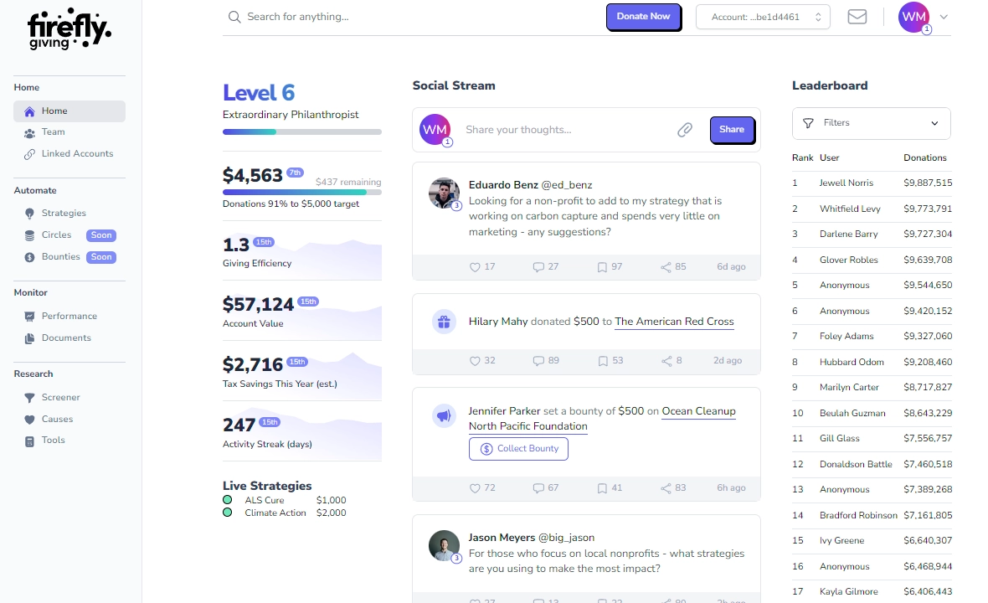The height and width of the screenshot is (603, 988).
Task: Click the notification badge on the WM avatar
Action: [x=926, y=28]
